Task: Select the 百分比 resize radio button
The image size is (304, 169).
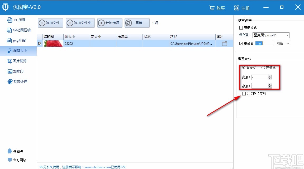Action: click(263, 68)
